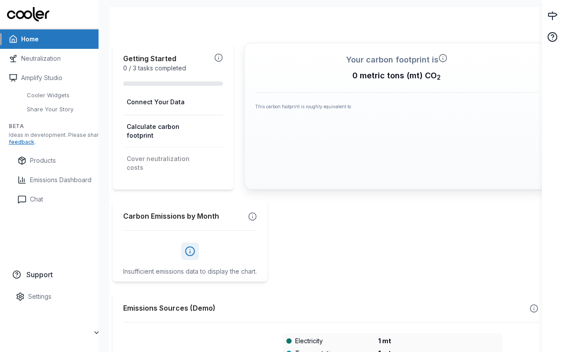The image size is (563, 352).
Task: Click the feedback link
Action: click(22, 142)
